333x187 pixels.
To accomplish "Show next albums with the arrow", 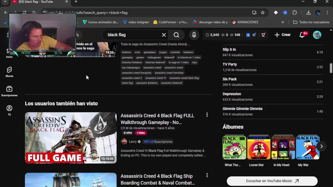I will [322, 146].
